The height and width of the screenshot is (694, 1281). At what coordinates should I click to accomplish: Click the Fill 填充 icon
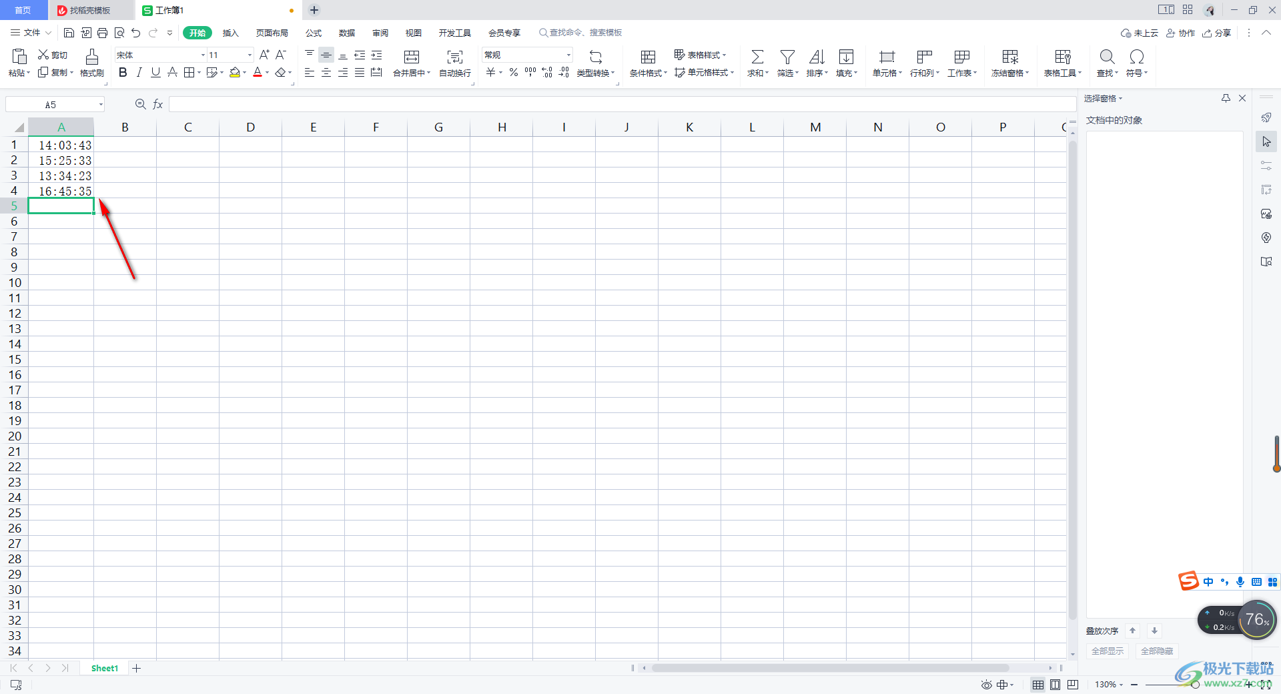[x=846, y=57]
